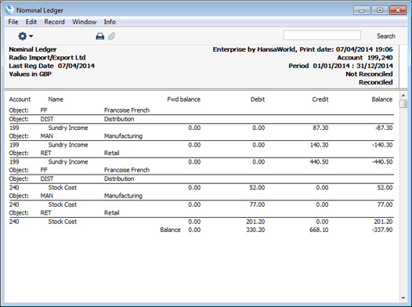
Task: Click the credit value 440.50
Action: coord(319,162)
